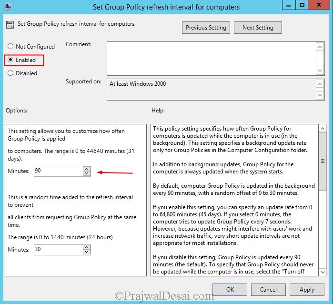
Task: Select the Disabled radio button
Action: click(x=10, y=73)
